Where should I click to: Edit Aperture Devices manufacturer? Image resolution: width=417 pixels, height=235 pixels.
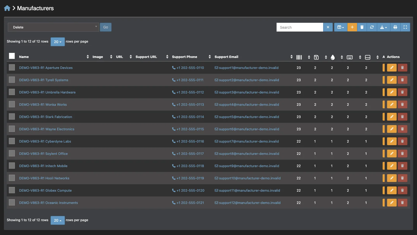[392, 68]
